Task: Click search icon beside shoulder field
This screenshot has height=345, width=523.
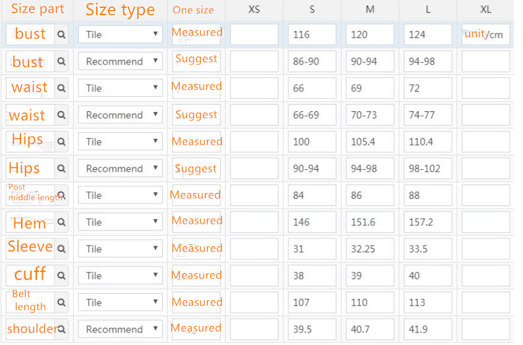Action: (61, 329)
